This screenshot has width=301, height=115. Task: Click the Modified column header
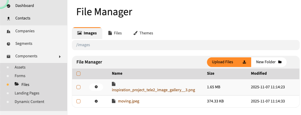click(x=259, y=73)
